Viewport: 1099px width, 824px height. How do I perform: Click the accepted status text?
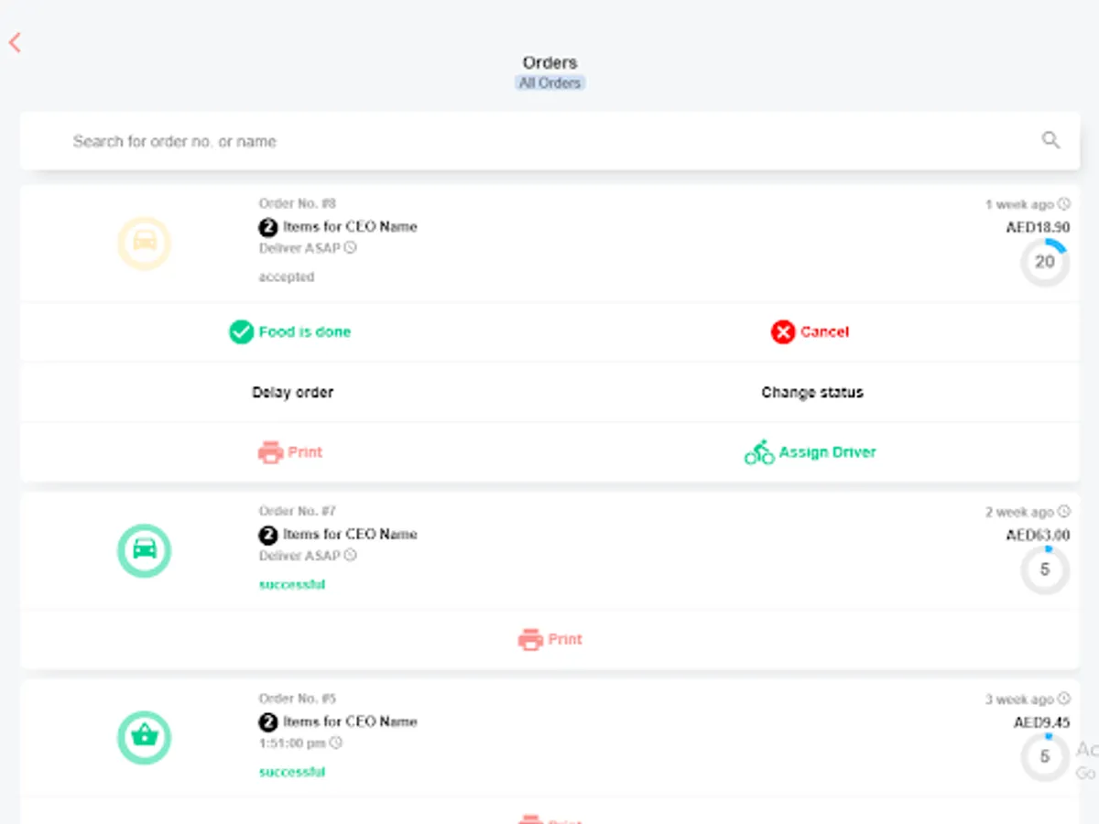[x=286, y=276]
